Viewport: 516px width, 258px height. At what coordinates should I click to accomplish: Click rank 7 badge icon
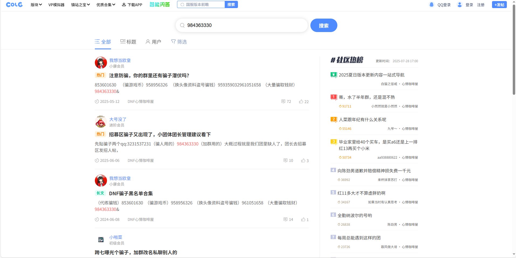click(333, 237)
